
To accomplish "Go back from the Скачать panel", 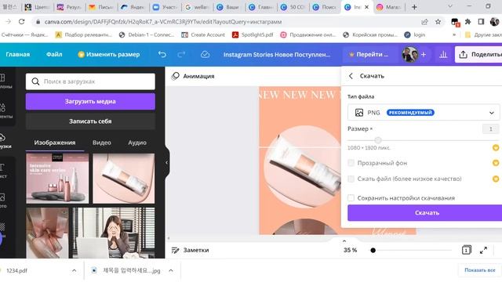I will click(351, 76).
